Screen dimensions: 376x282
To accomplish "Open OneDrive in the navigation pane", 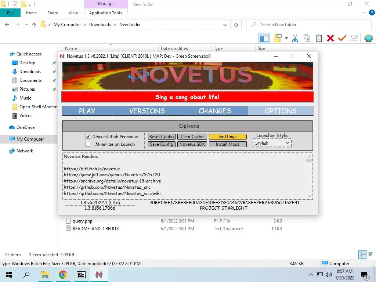I will coord(25,127).
